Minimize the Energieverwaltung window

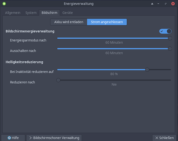(x=158, y=4)
